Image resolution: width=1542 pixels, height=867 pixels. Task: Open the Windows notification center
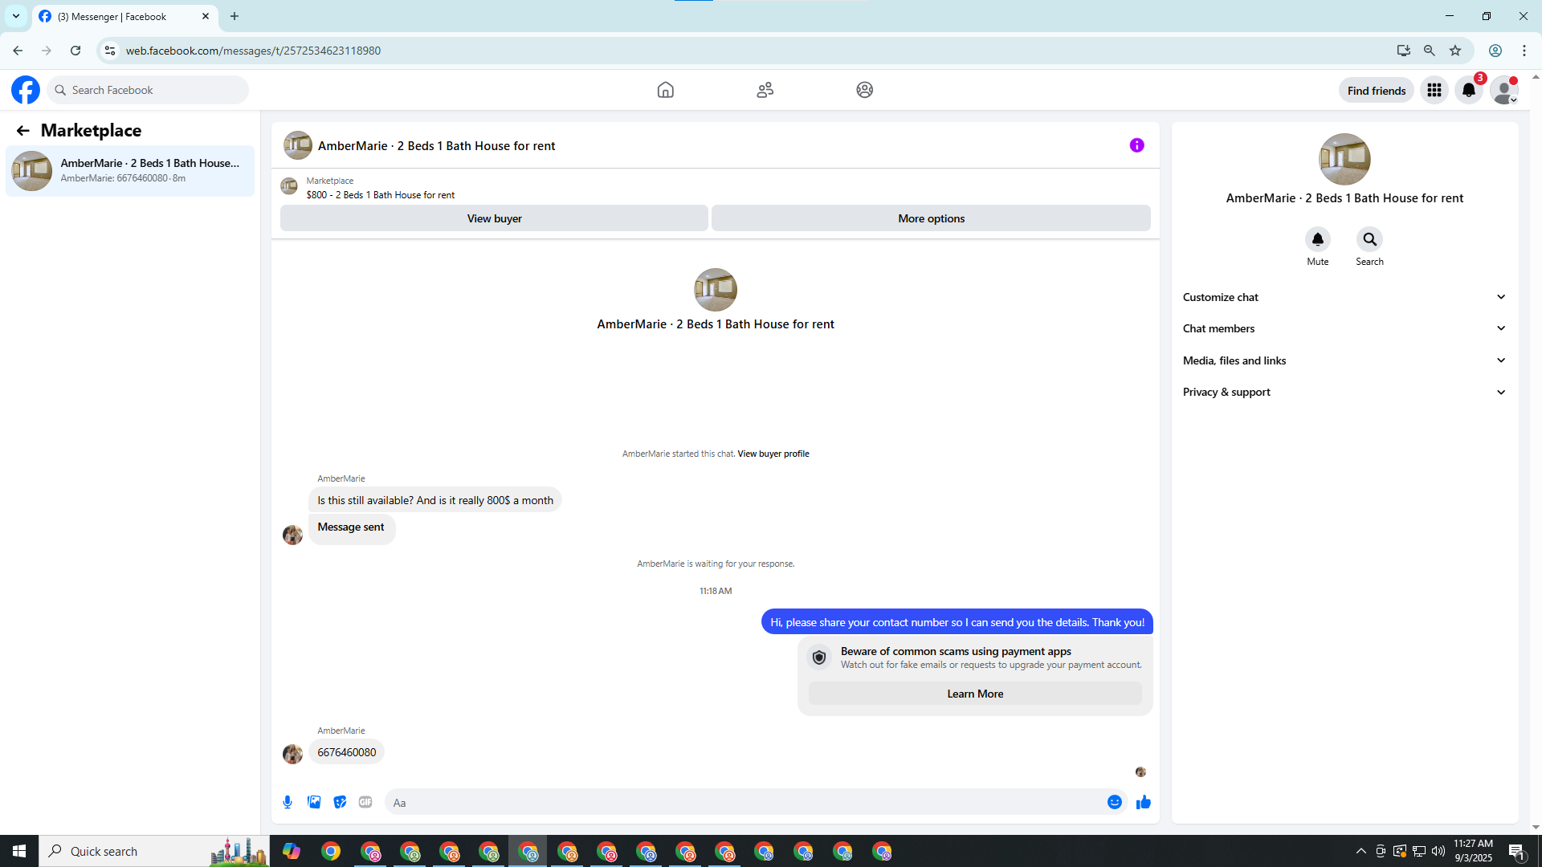[1516, 851]
